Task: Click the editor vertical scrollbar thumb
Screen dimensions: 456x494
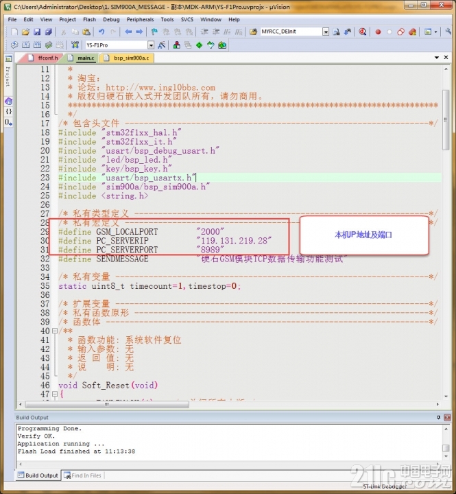Action: [x=446, y=119]
